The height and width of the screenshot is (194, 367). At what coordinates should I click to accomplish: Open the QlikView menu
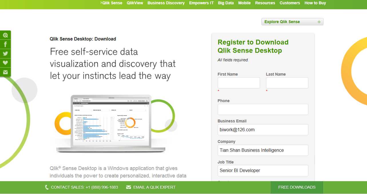pos(135,3)
